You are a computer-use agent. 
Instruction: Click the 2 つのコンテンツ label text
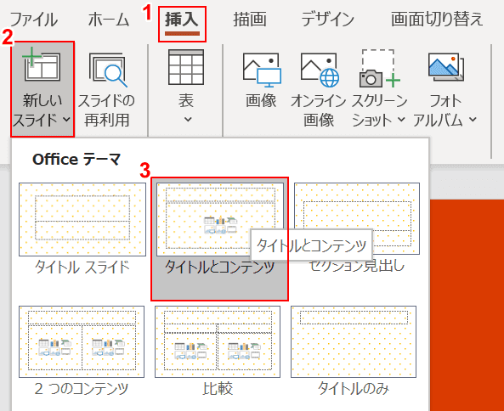[x=82, y=389]
